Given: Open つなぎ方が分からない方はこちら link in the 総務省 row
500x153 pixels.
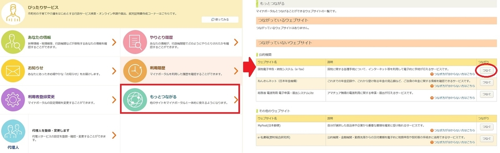Looking at the screenshot, I should [x=455, y=98].
